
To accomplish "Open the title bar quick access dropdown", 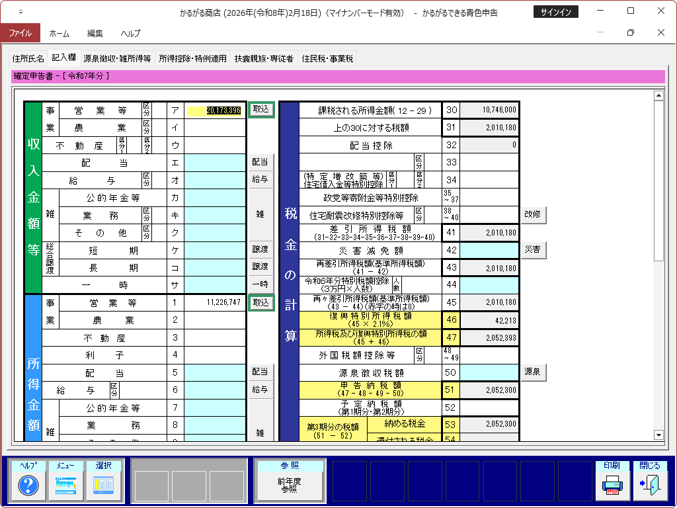I will [20, 12].
